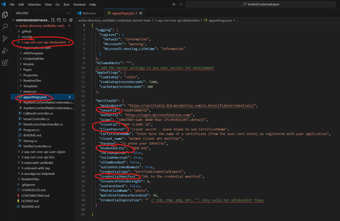Open the Terminal menu
Screen dimensions: 340x221
[x=79, y=4]
